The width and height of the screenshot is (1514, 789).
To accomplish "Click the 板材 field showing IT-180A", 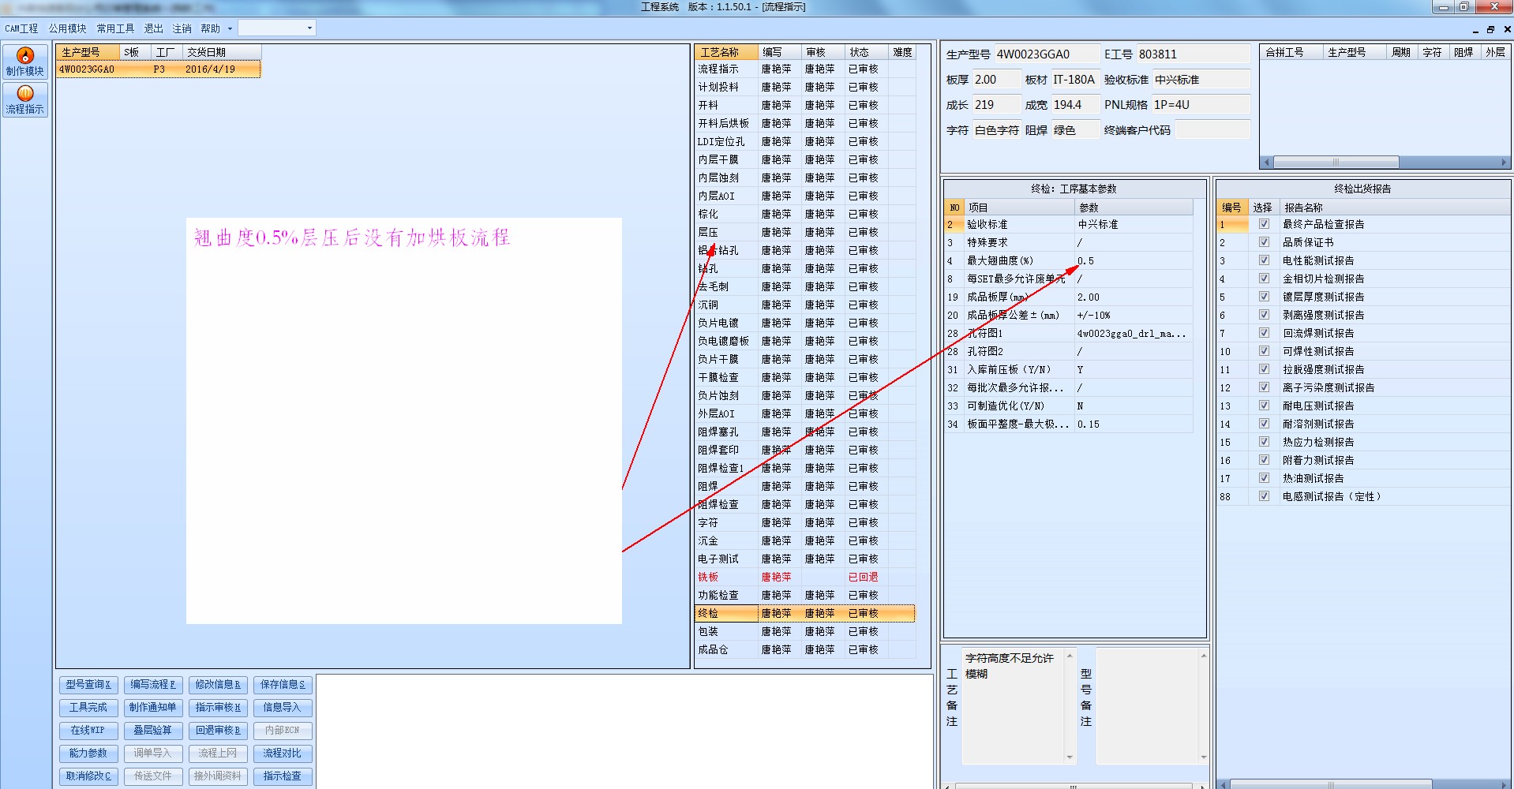I will click(1075, 80).
